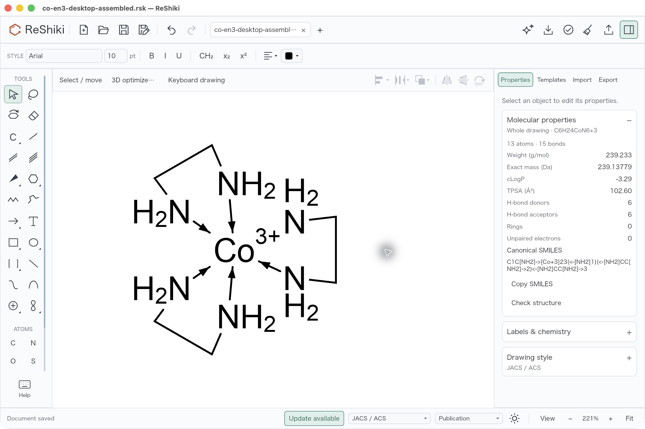Image resolution: width=645 pixels, height=429 pixels.
Task: Collapse the Molecular properties section
Action: 629,120
